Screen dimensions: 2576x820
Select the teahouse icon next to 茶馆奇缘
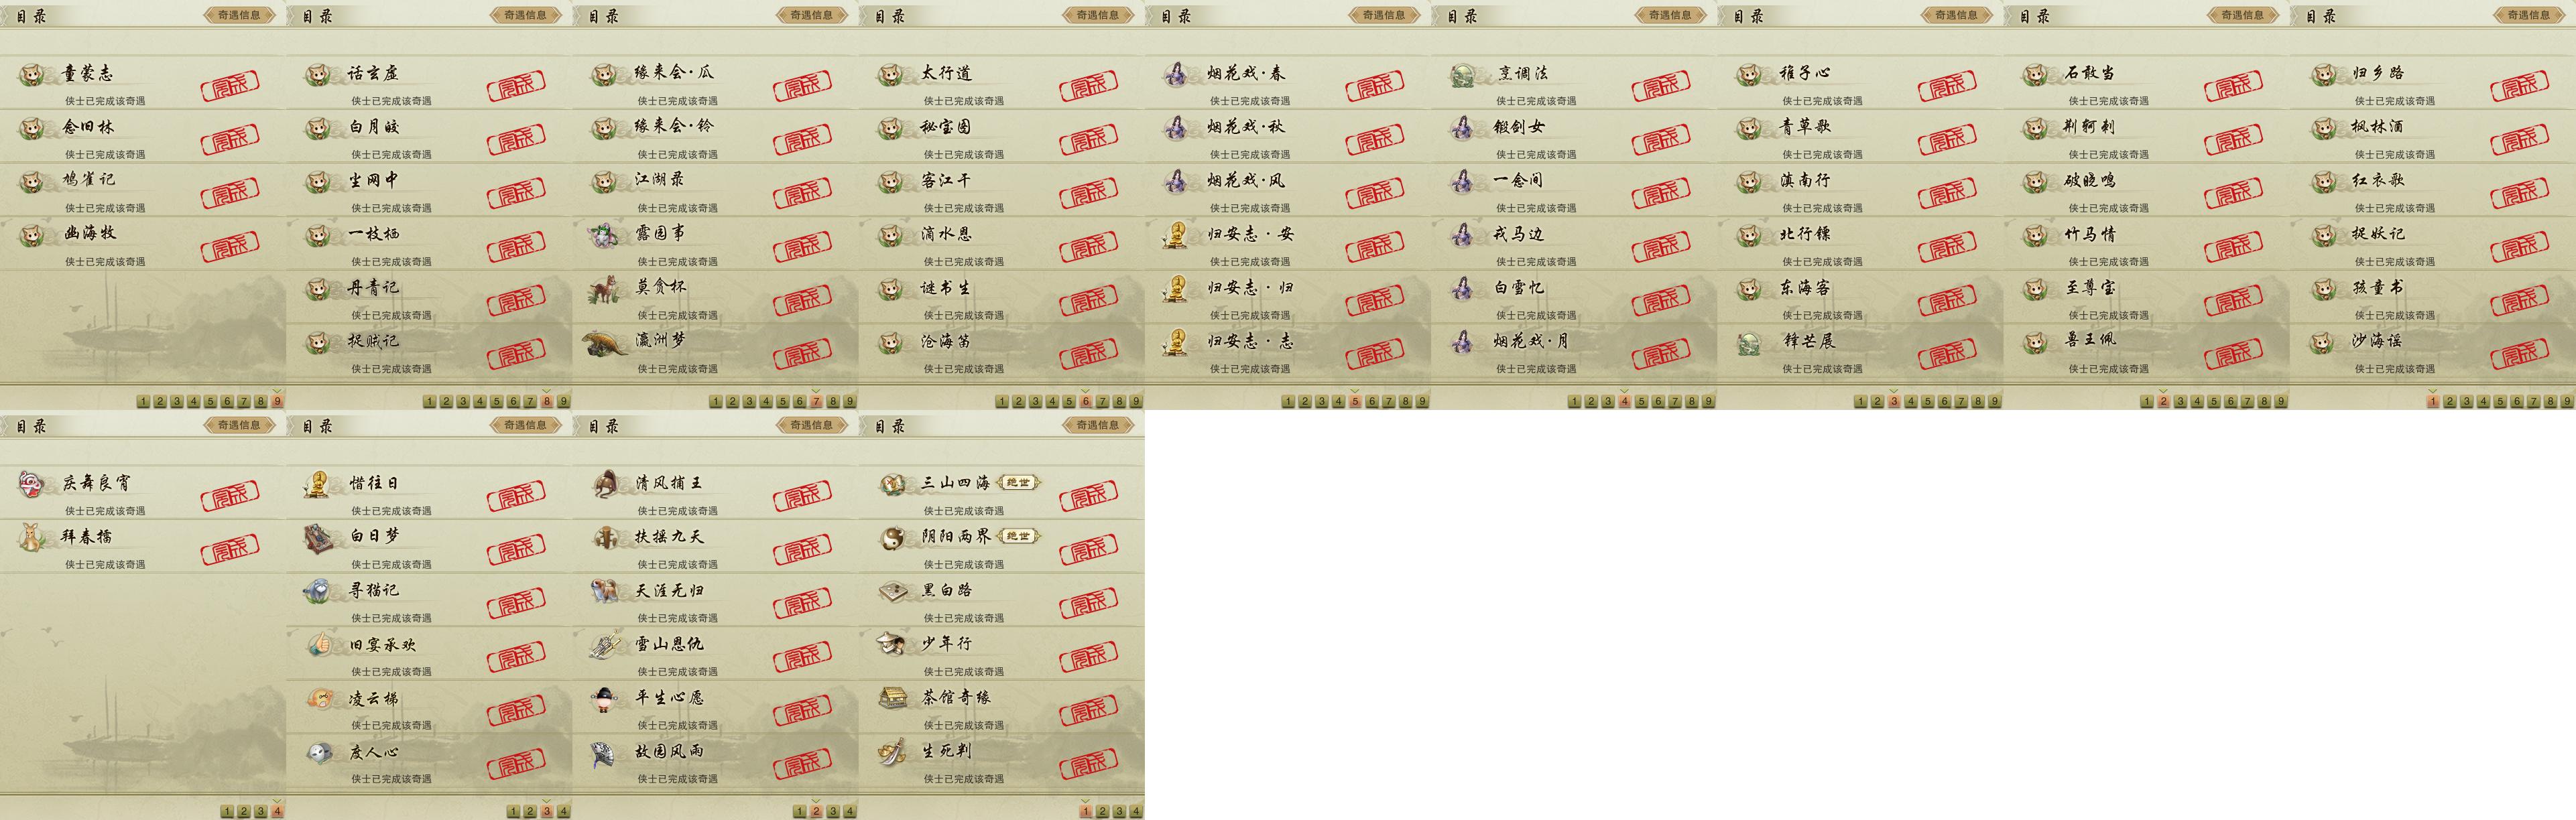(x=892, y=698)
